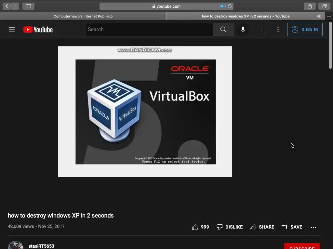Mute the YouTube tab via speaker icon
Image resolution: width=333 pixels, height=249 pixels.
(319, 16)
